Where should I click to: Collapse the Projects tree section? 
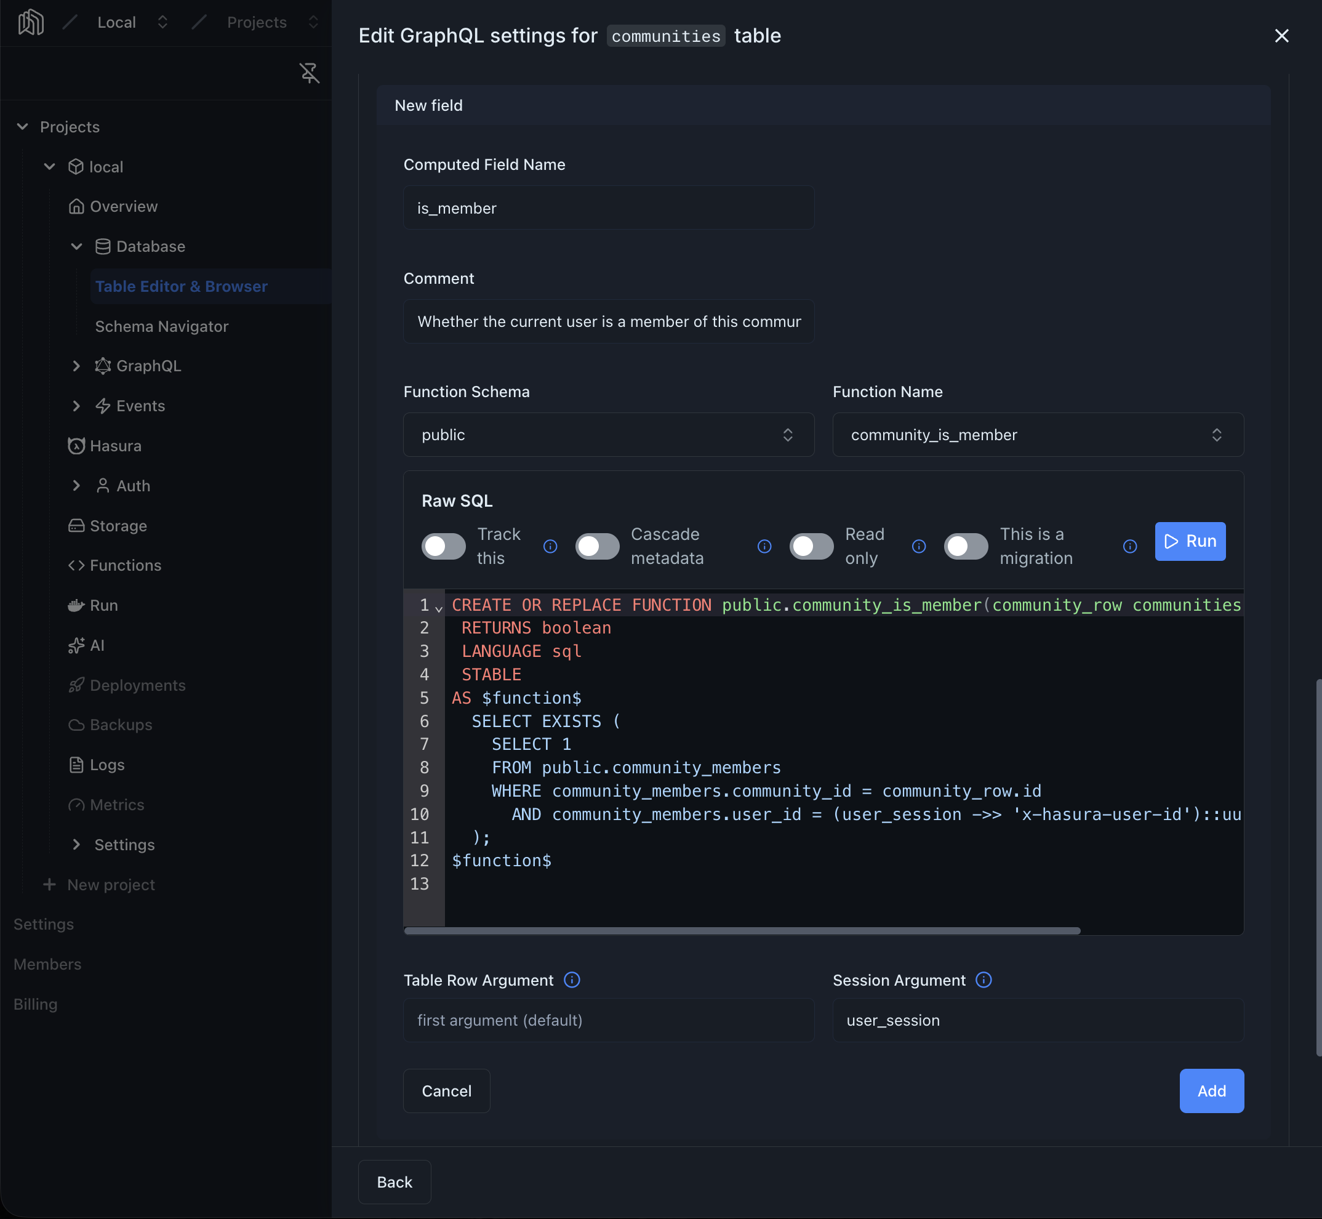pos(22,127)
